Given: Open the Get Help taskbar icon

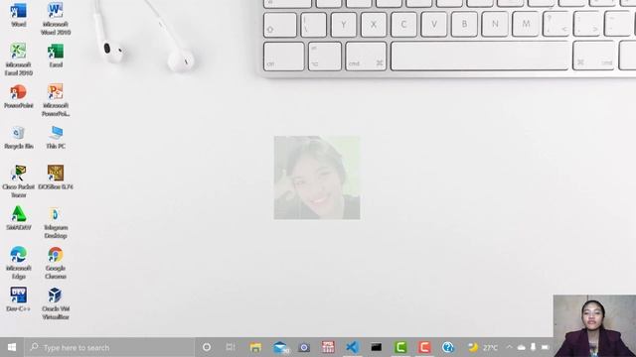Looking at the screenshot, I should pyautogui.click(x=448, y=347).
